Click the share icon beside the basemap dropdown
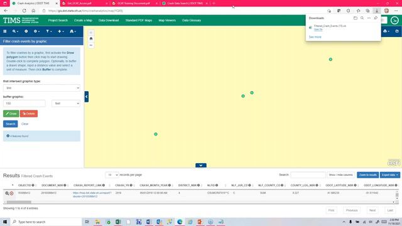The image size is (402, 226). tap(397, 31)
